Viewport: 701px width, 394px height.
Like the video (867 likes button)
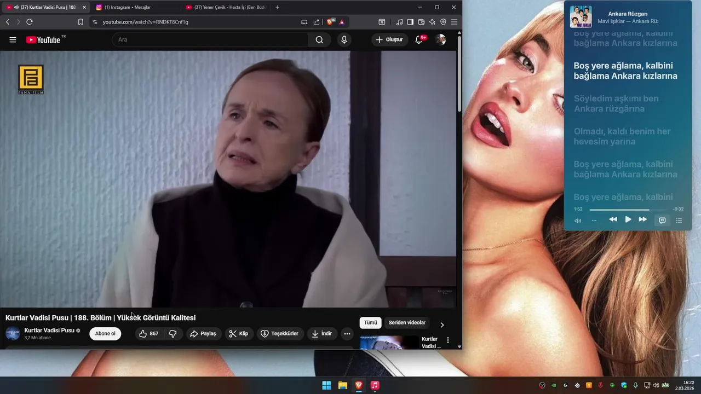(149, 333)
